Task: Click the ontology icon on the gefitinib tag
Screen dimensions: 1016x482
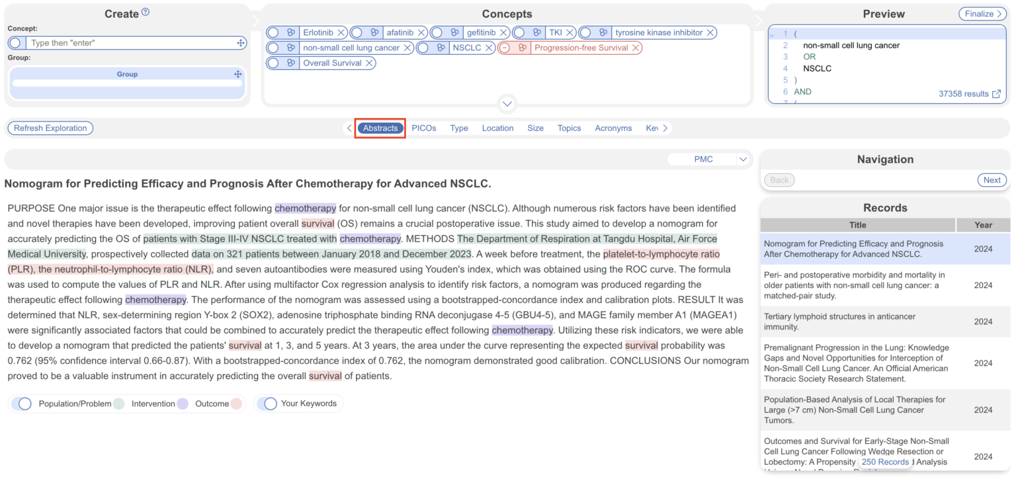Action: coord(454,32)
